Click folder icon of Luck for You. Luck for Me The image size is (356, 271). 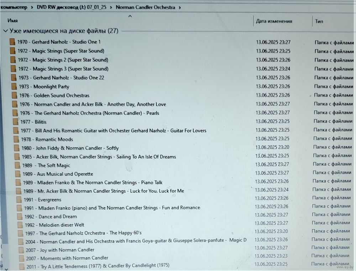(x=19, y=191)
